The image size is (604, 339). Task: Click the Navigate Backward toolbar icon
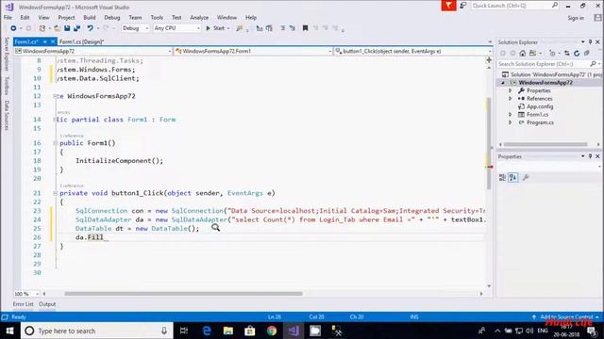[x=13, y=28]
